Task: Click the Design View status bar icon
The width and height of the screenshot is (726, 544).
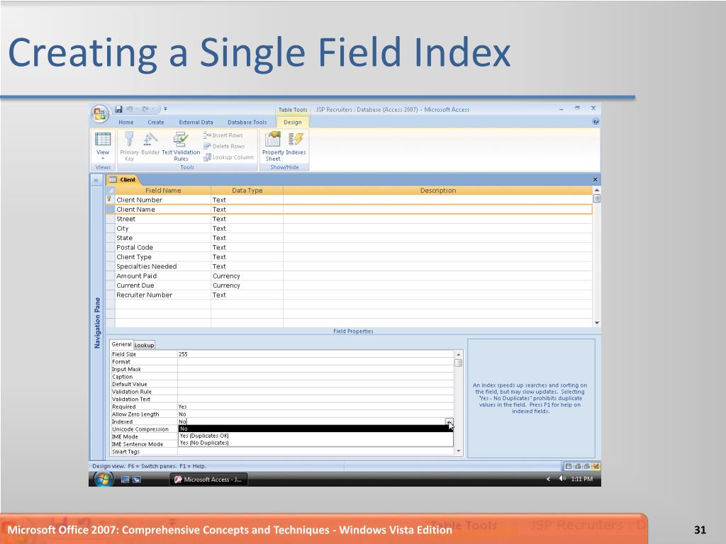Action: [x=596, y=466]
